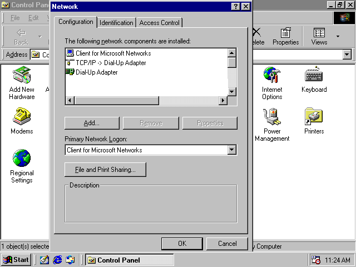
Task: Open the Printers folder icon
Action: (314, 121)
